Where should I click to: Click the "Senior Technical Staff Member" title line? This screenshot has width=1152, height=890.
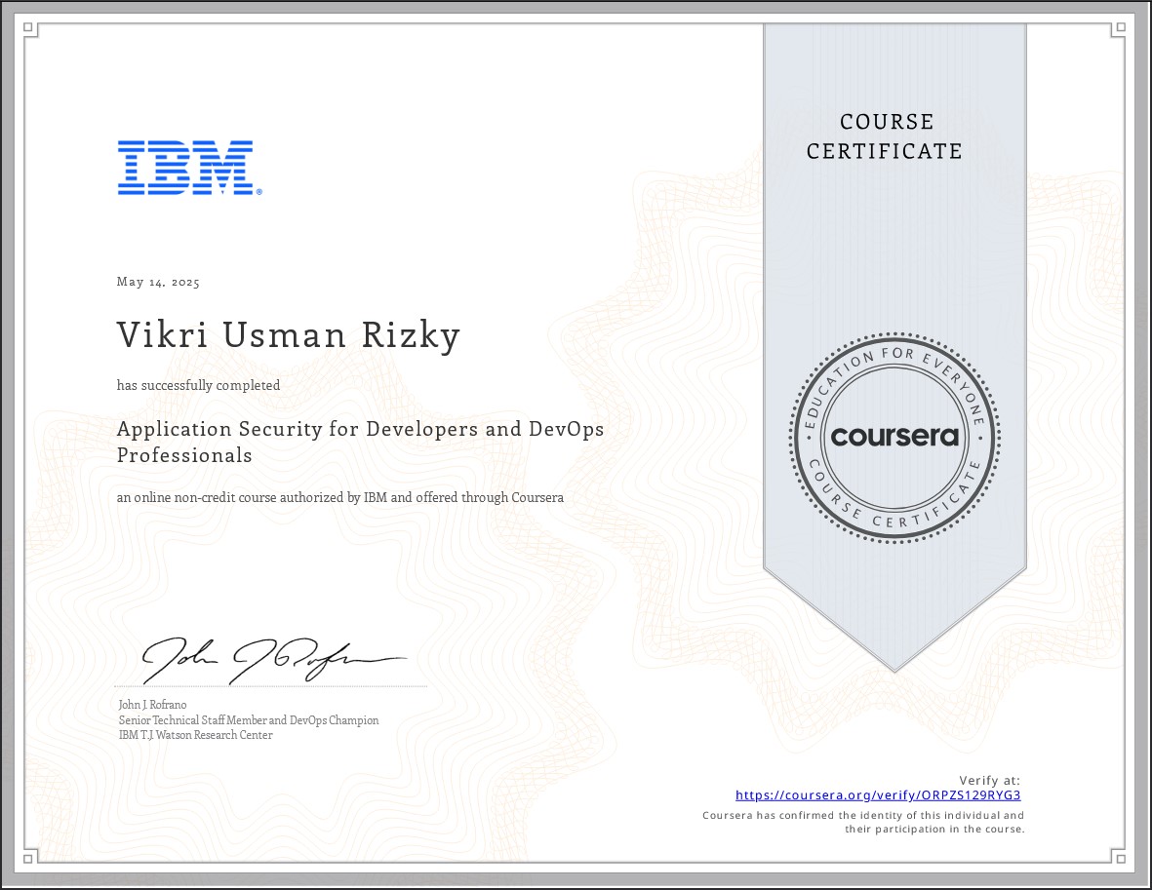click(x=248, y=720)
